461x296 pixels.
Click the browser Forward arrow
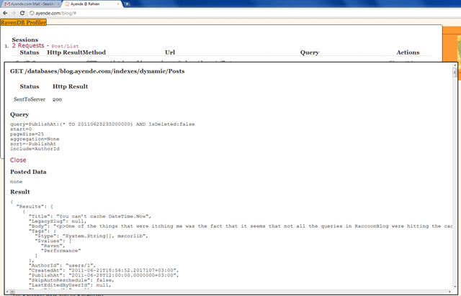pyautogui.click(x=14, y=13)
